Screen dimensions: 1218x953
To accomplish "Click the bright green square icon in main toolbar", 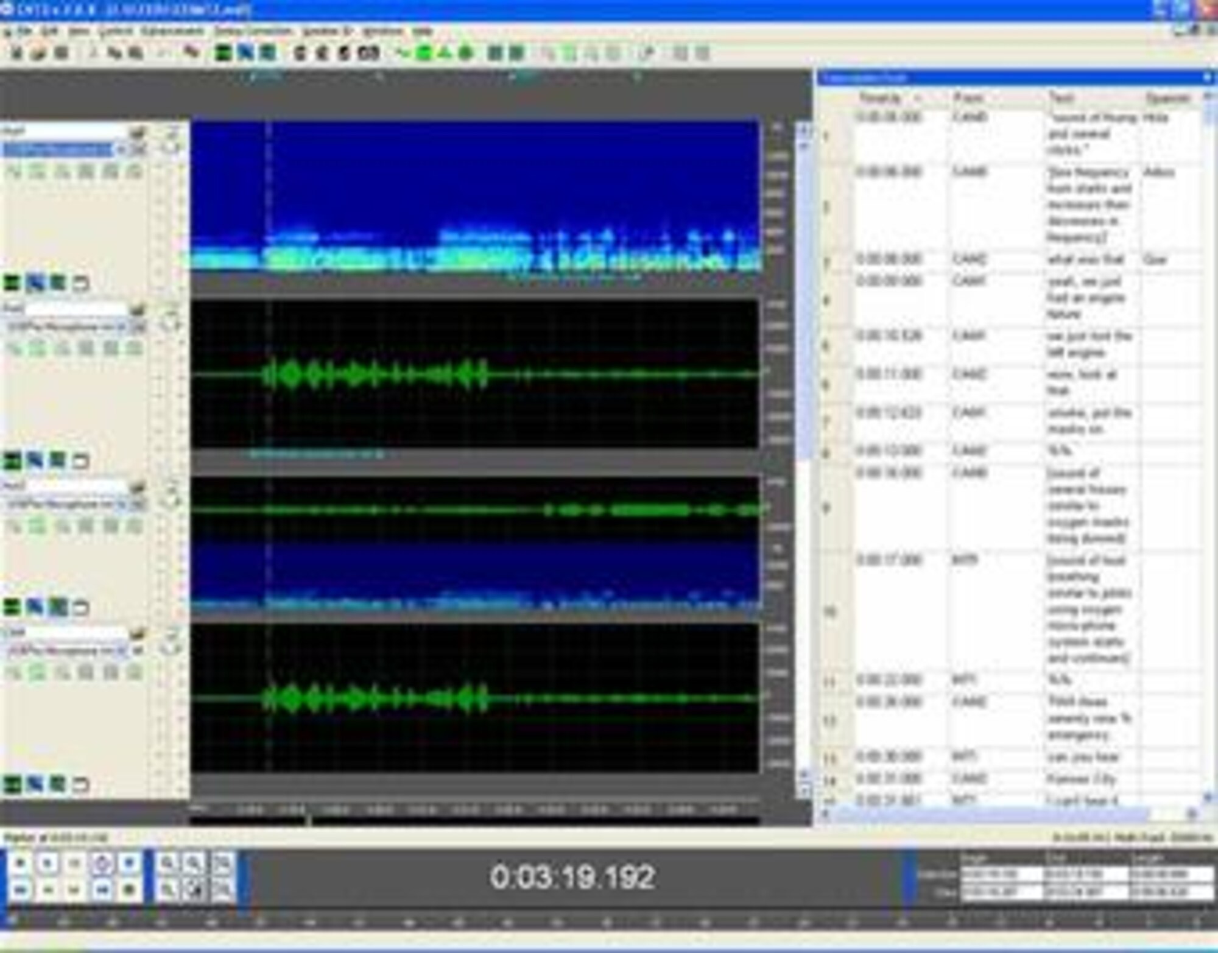I will (x=424, y=53).
